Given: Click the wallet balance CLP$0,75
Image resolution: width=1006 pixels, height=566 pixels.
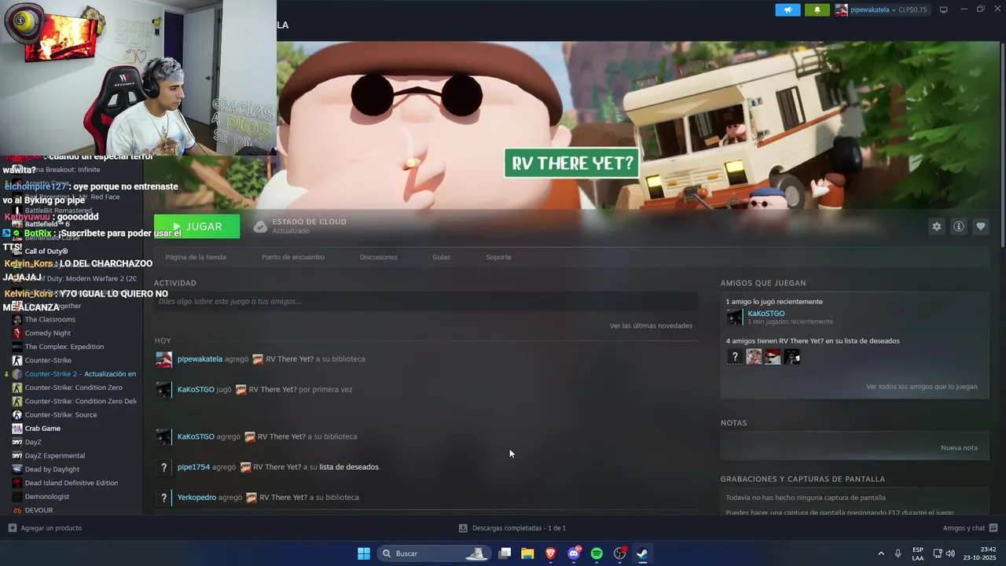Looking at the screenshot, I should coord(912,9).
